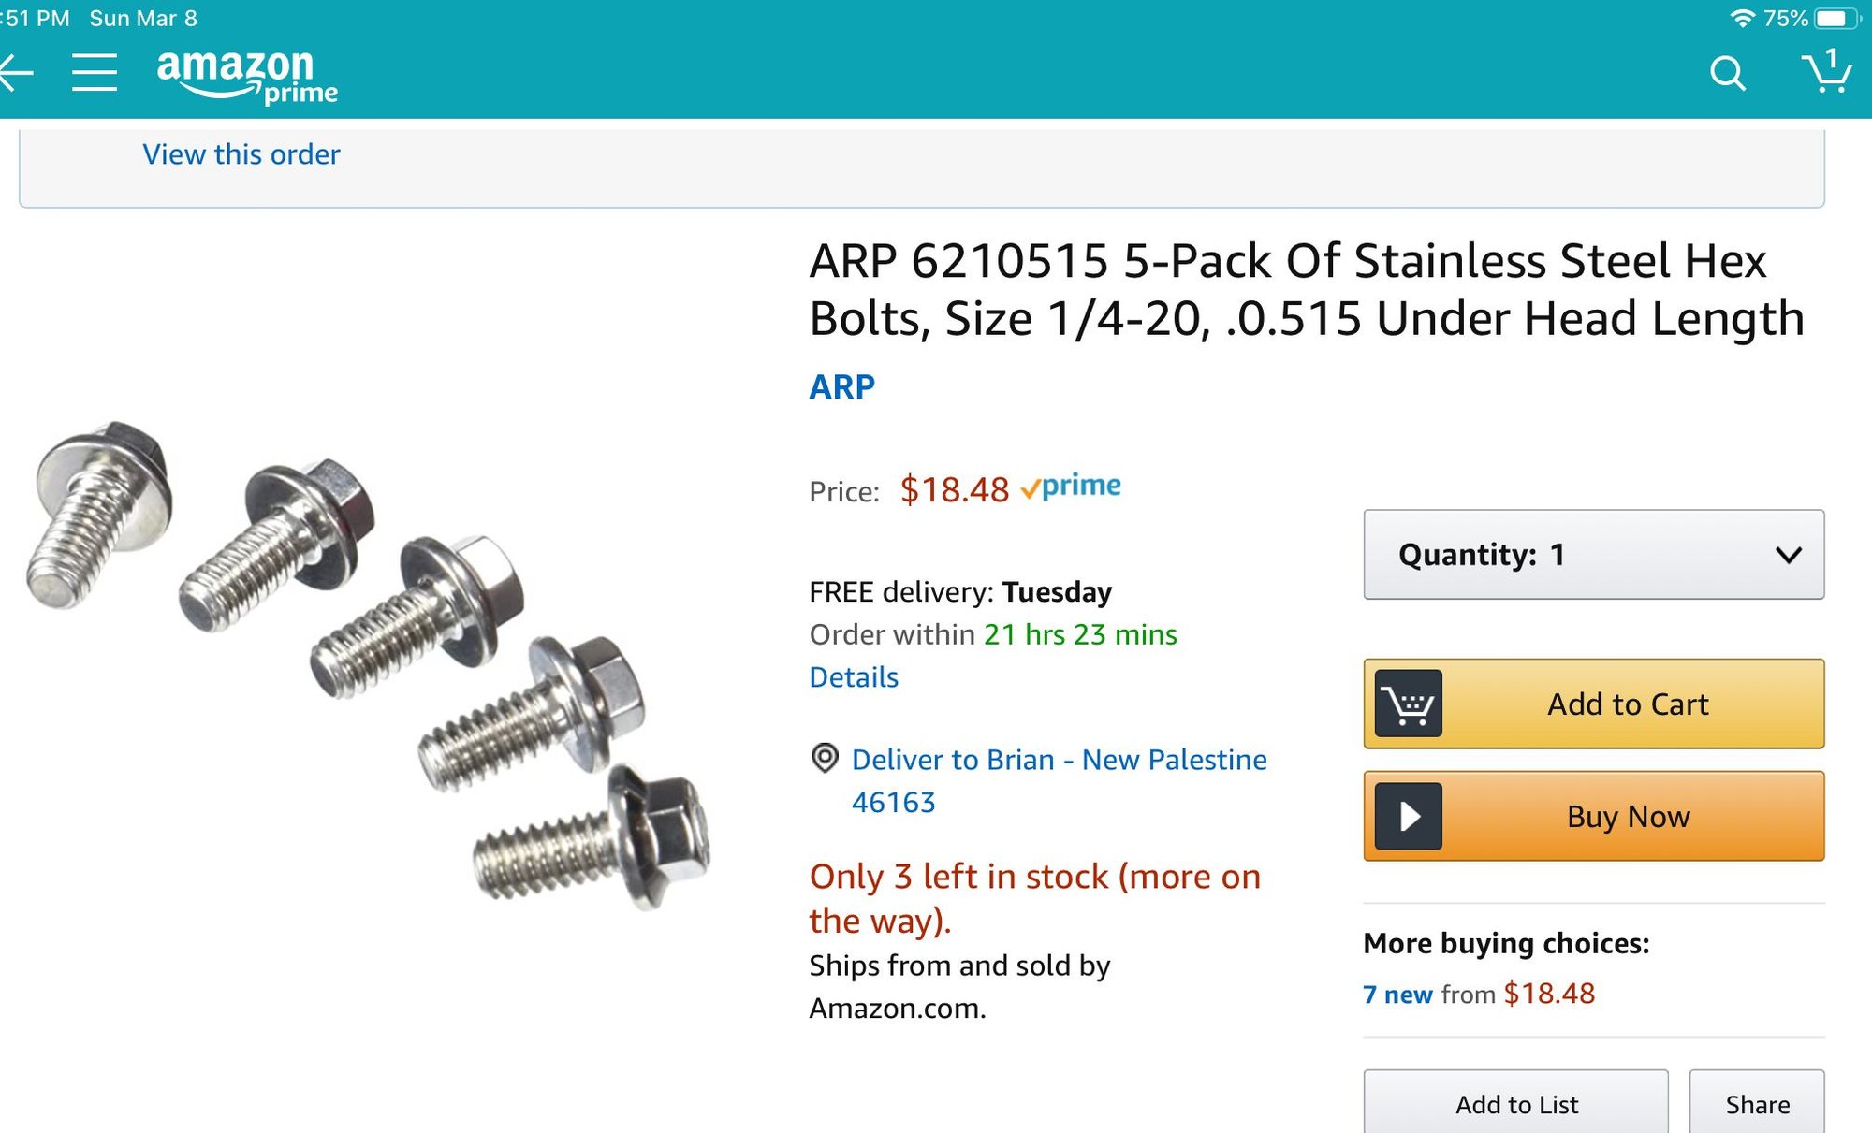The image size is (1872, 1133).
Task: Open the delivery Details link
Action: (x=853, y=676)
